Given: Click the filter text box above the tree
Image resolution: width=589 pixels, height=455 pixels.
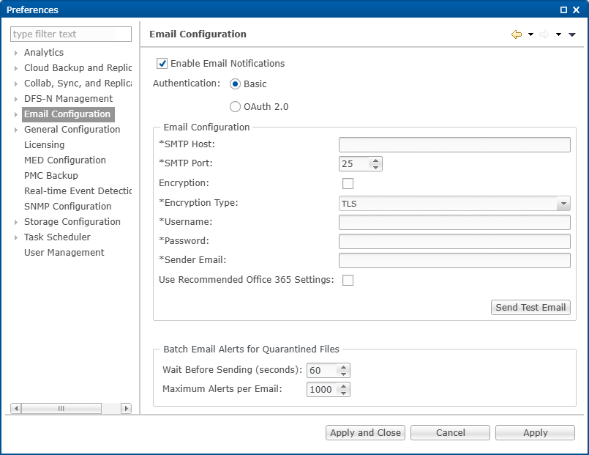Looking at the screenshot, I should (x=70, y=34).
